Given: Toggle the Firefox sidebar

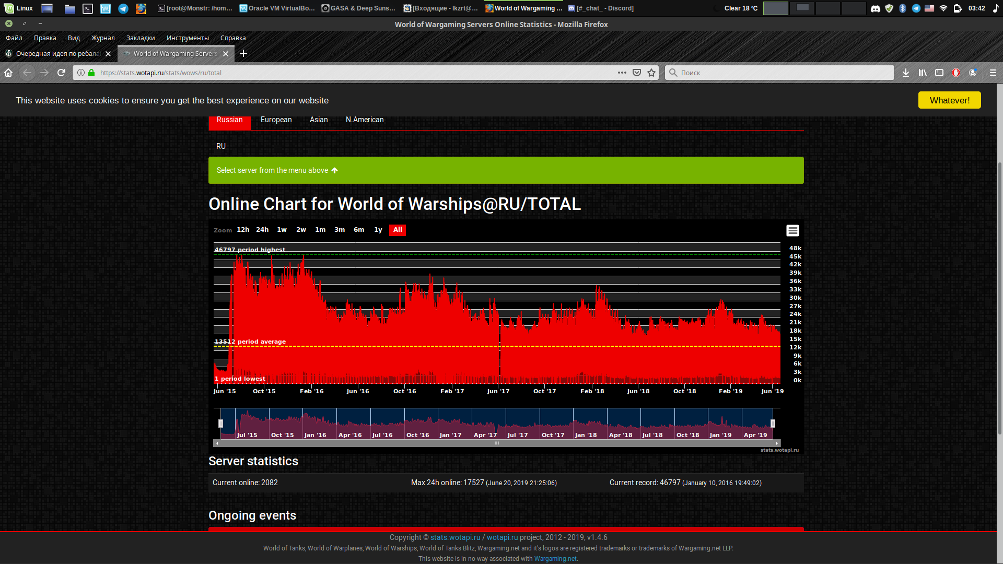Looking at the screenshot, I should 939,73.
